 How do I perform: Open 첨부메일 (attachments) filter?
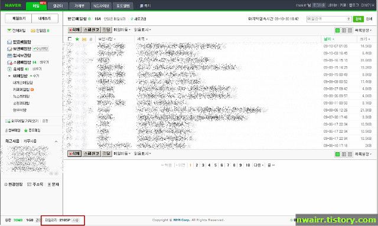point(13,130)
